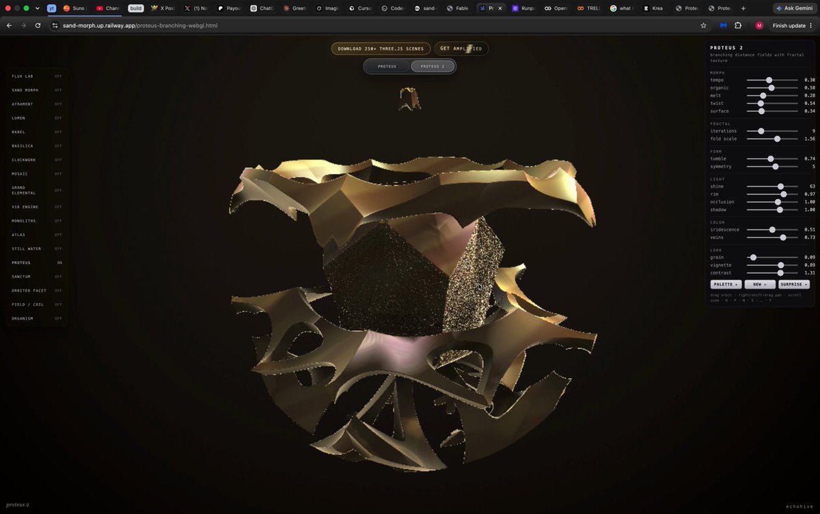Viewport: 820px width, 514px height.
Task: Adjust the iterations slider
Action: [772, 130]
